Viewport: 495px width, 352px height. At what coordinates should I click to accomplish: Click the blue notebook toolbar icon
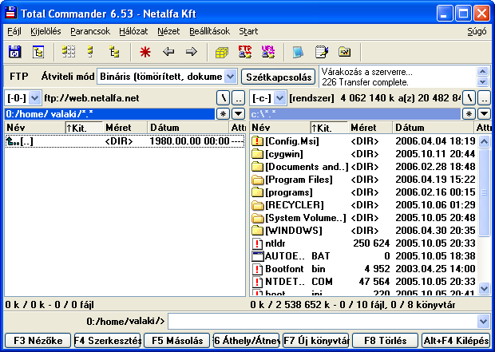pos(298,52)
